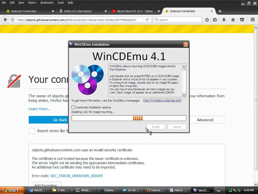Click the 4:45 PM clock
258x194 pixels.
249,190
